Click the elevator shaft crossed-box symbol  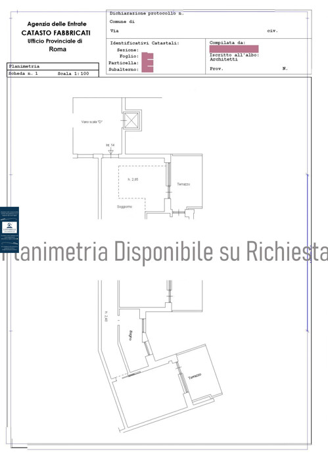131,120
